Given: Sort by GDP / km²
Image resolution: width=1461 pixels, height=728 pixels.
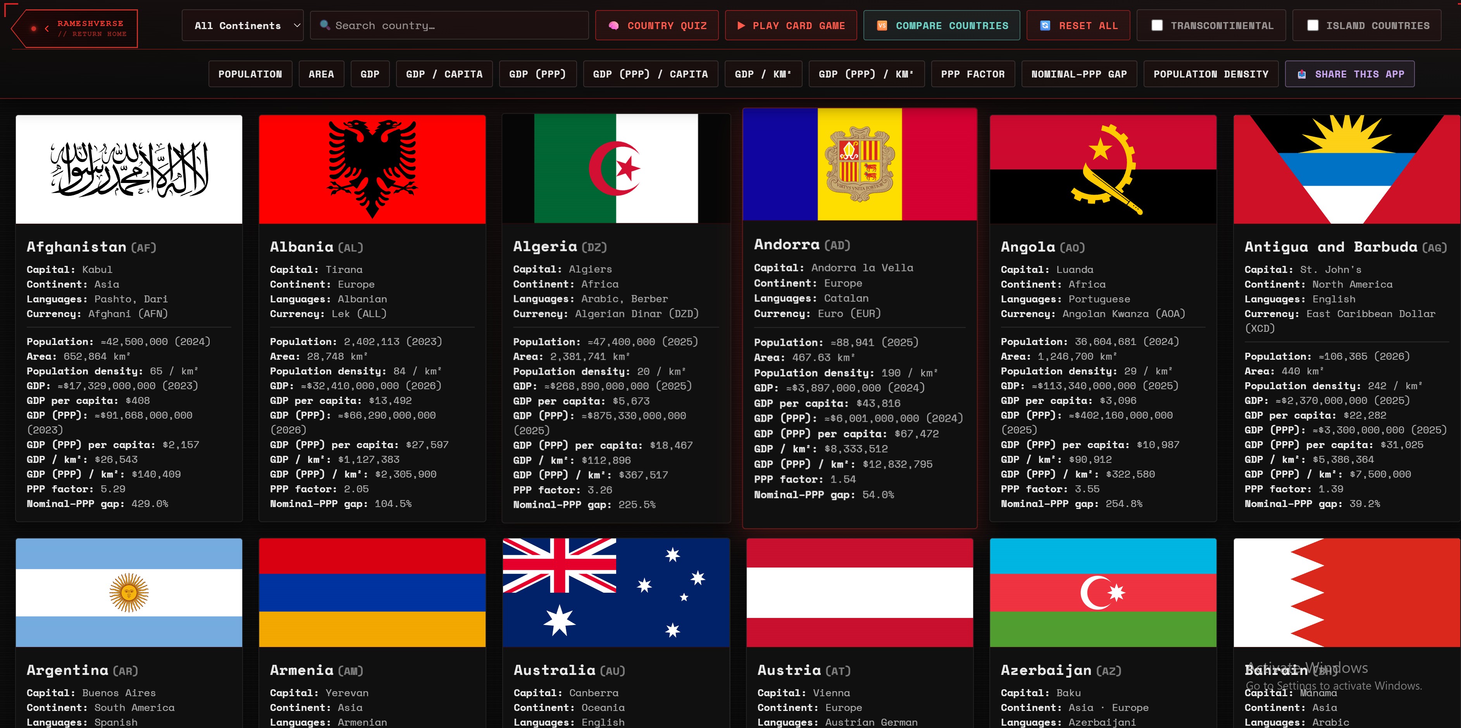Looking at the screenshot, I should pyautogui.click(x=763, y=74).
